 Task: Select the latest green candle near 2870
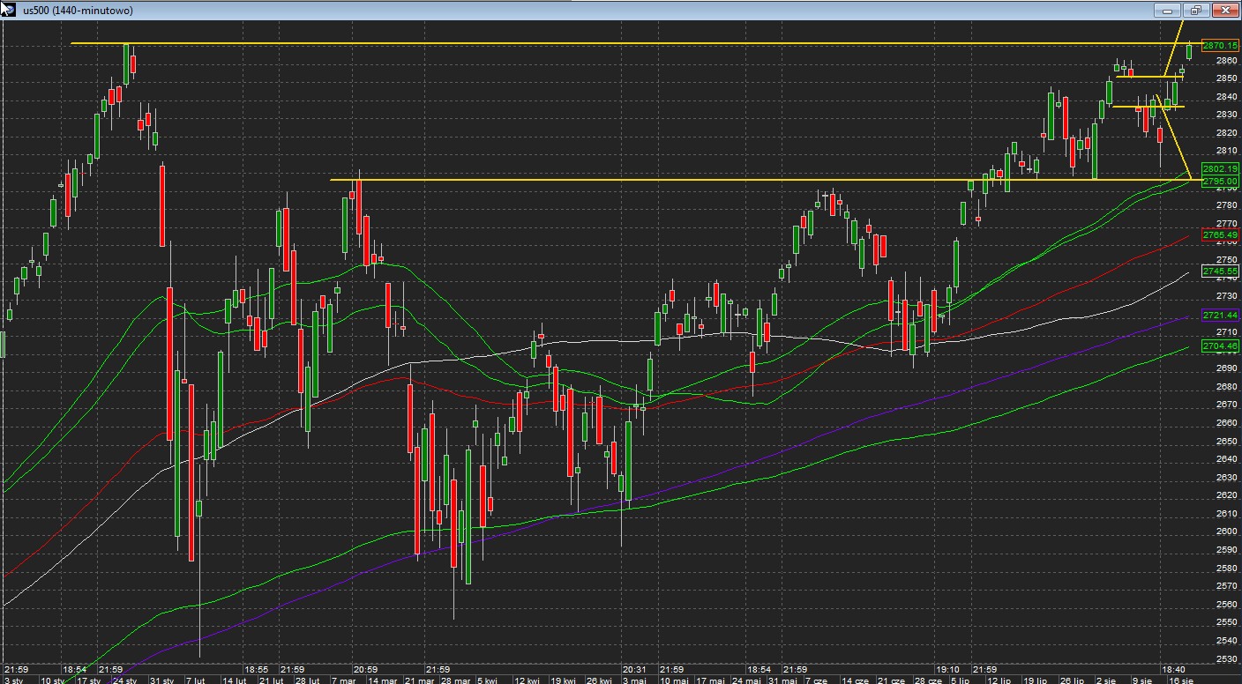1189,51
